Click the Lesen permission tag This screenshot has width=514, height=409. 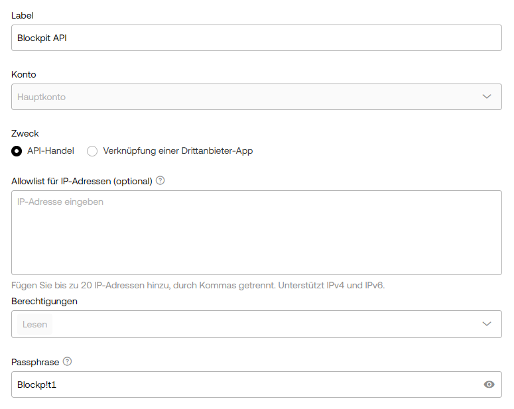[x=34, y=324]
